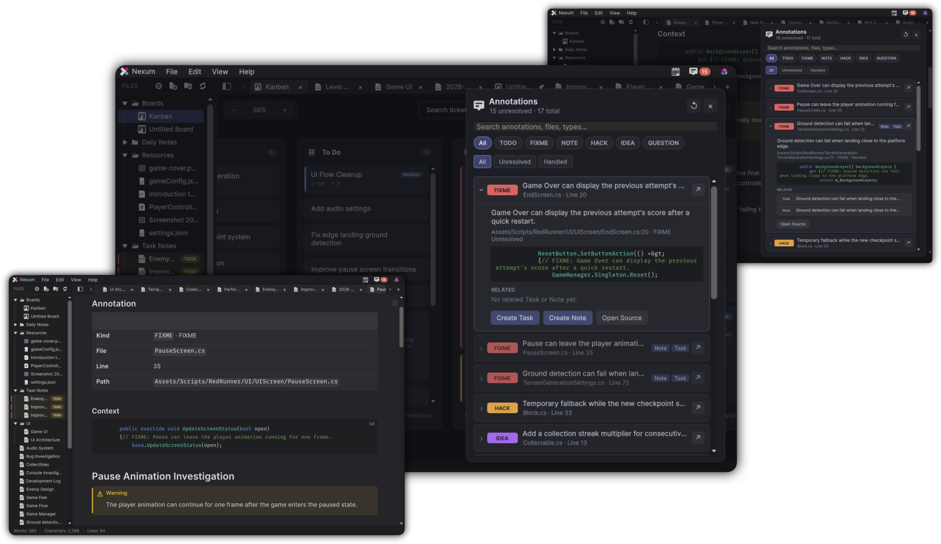Click main Annotations list scrollbar

coord(714,242)
